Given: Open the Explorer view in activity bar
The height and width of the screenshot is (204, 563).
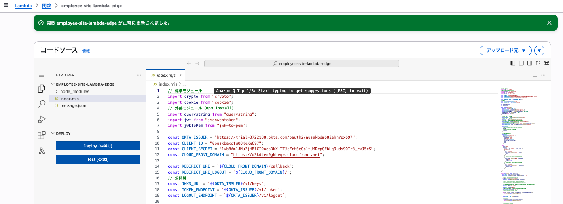Looking at the screenshot, I should click(41, 89).
